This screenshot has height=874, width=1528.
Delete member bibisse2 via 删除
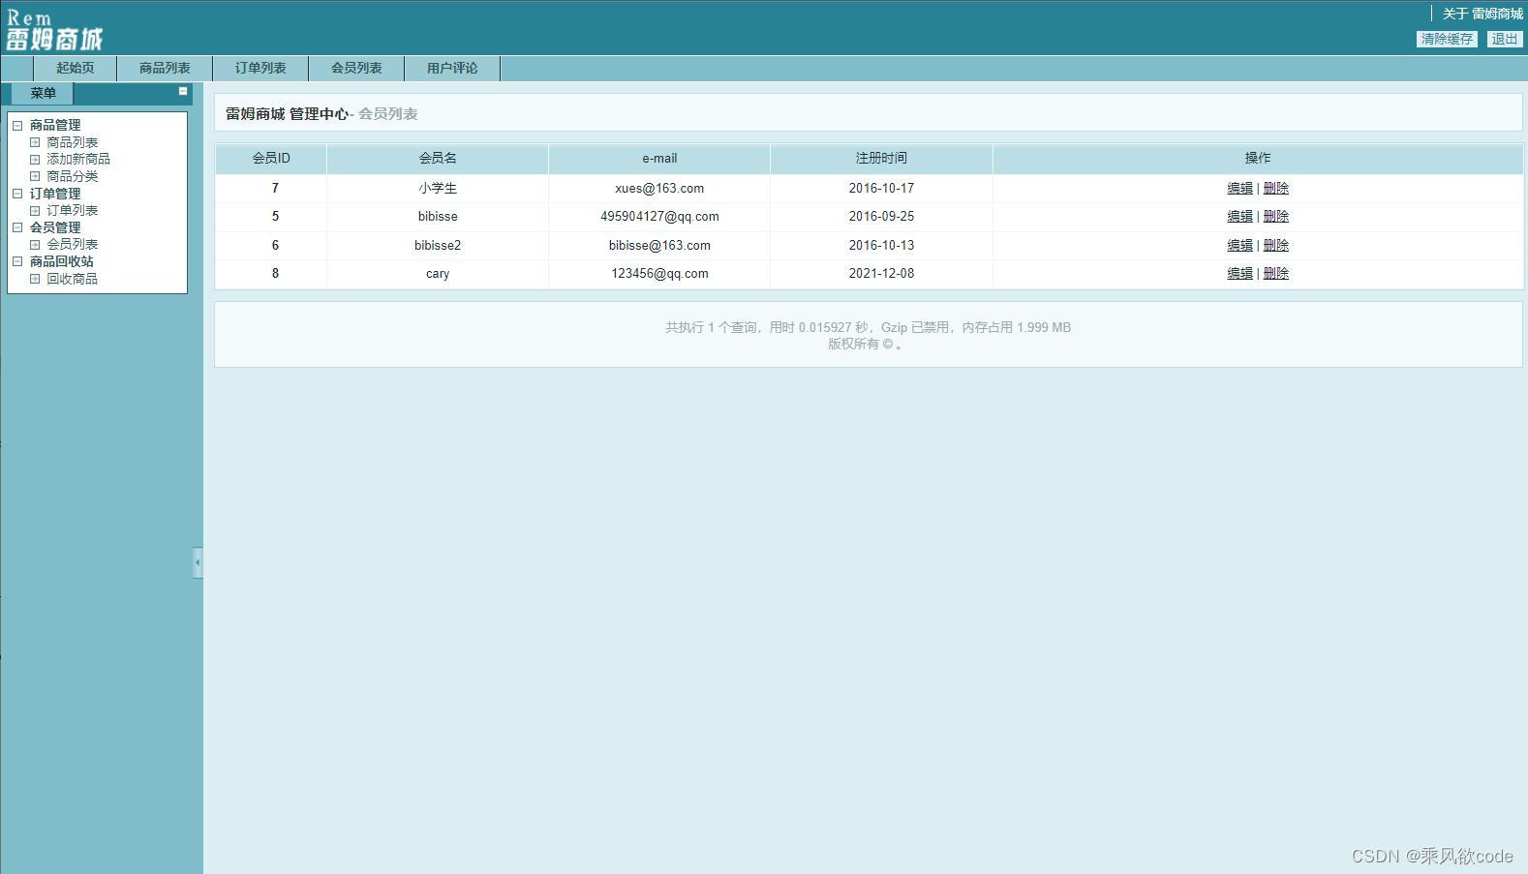[1276, 246]
